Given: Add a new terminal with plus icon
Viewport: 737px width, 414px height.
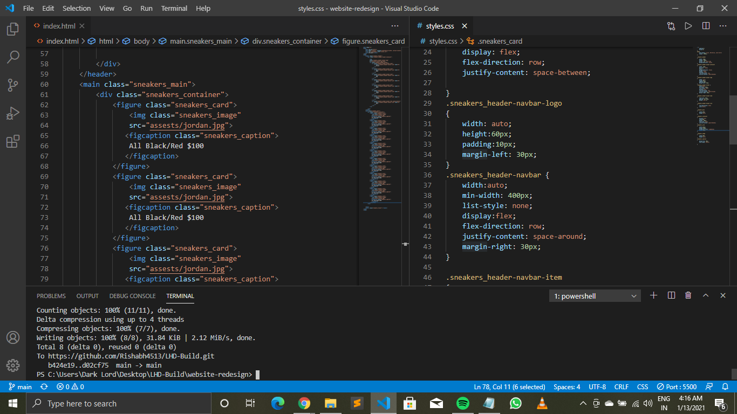Looking at the screenshot, I should click(653, 295).
